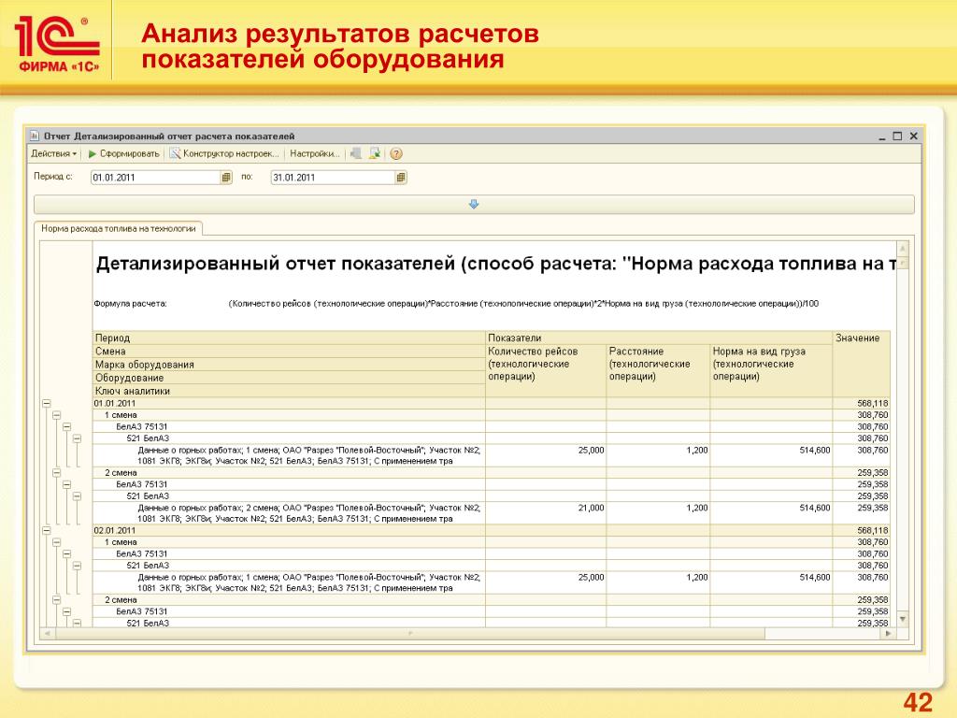Click the Ключ аналитики header cell
The image size is (957, 718).
click(x=289, y=391)
